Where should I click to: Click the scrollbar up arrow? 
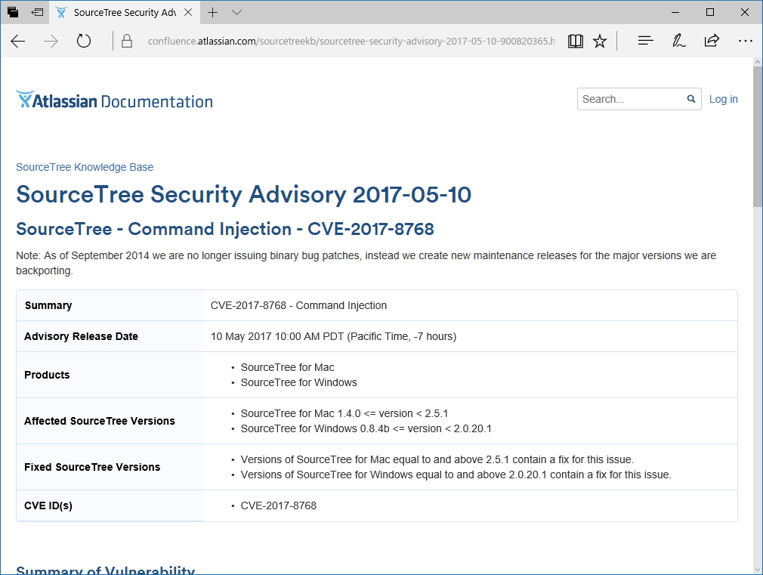[x=758, y=62]
